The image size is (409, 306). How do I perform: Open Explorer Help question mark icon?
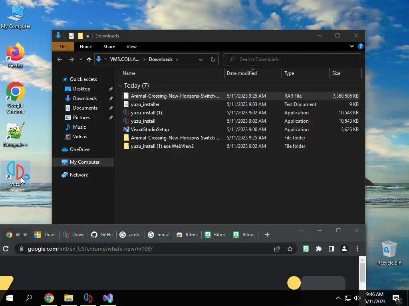point(361,46)
